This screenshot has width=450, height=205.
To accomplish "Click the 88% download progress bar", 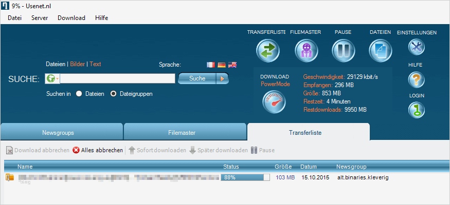I will (x=245, y=177).
